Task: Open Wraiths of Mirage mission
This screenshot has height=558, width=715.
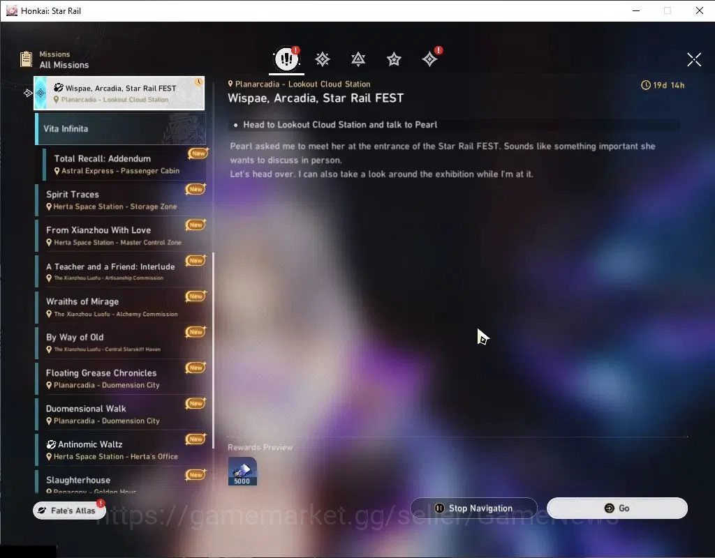Action: (x=120, y=307)
